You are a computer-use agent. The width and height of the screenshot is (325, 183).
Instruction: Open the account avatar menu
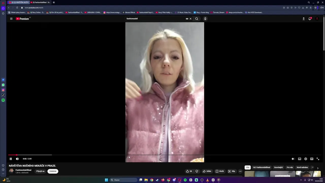point(317,19)
